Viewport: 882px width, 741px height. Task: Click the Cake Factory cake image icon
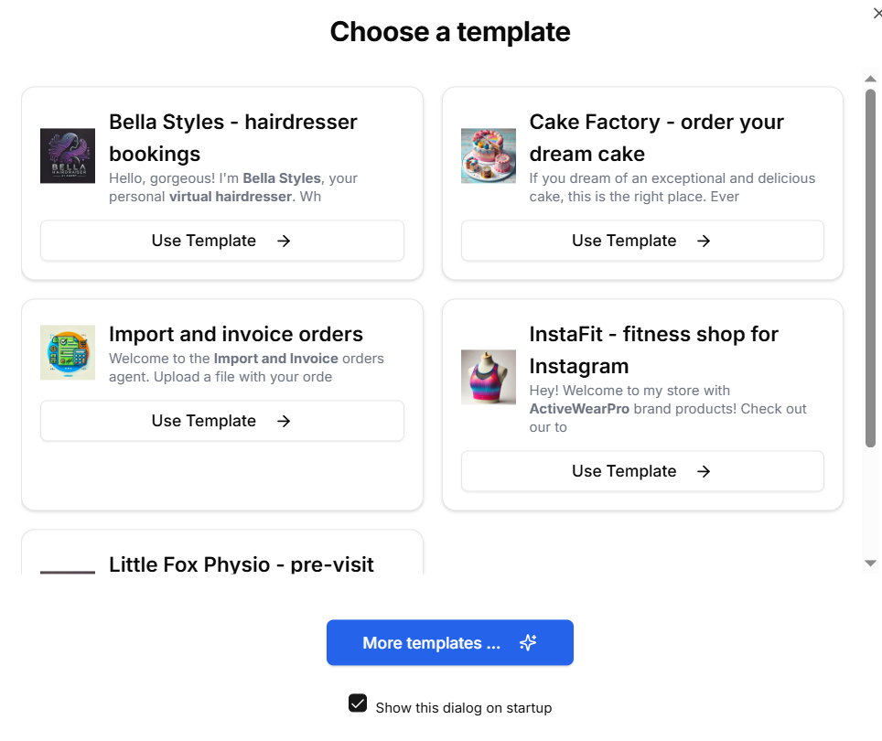point(489,156)
